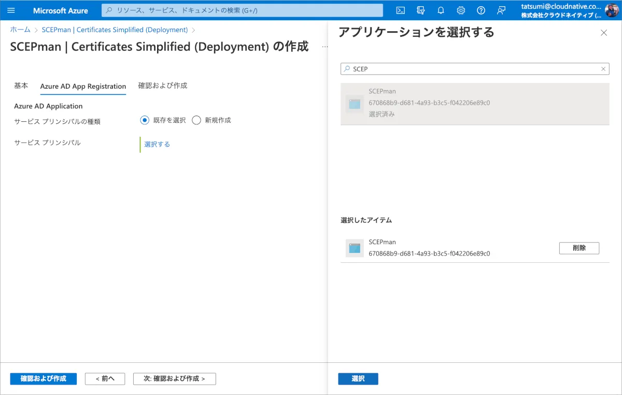This screenshot has width=622, height=395.
Task: Click the feedback icon in the header
Action: (x=501, y=10)
